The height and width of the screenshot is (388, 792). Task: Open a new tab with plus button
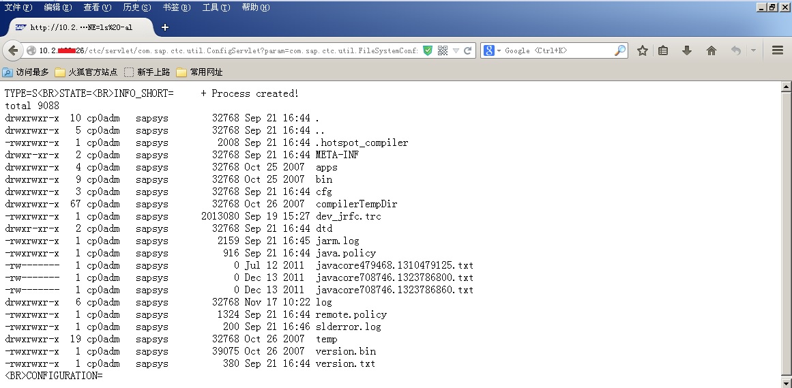click(164, 27)
